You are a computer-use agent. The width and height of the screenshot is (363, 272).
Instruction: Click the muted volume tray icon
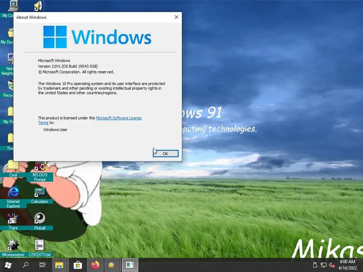332,265
